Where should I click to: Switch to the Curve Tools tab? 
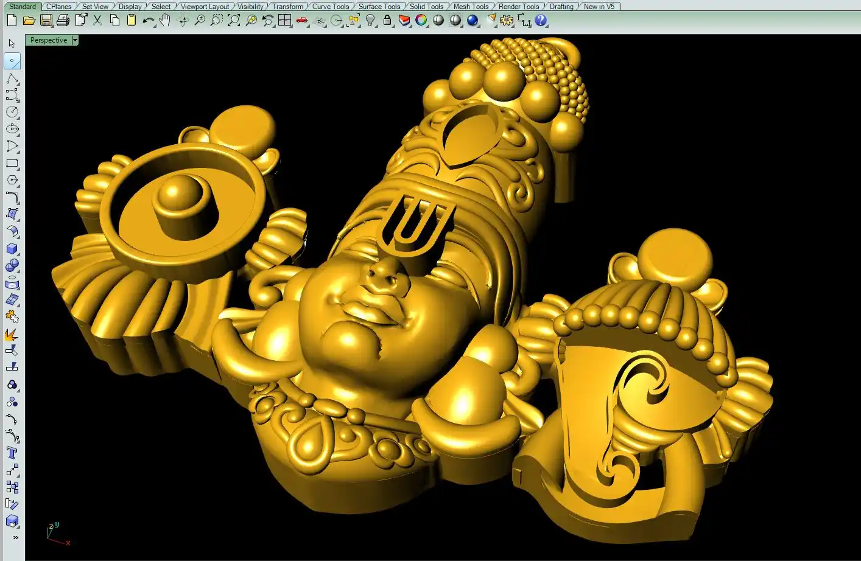pyautogui.click(x=331, y=6)
